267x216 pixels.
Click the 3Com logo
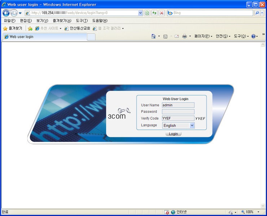119,113
